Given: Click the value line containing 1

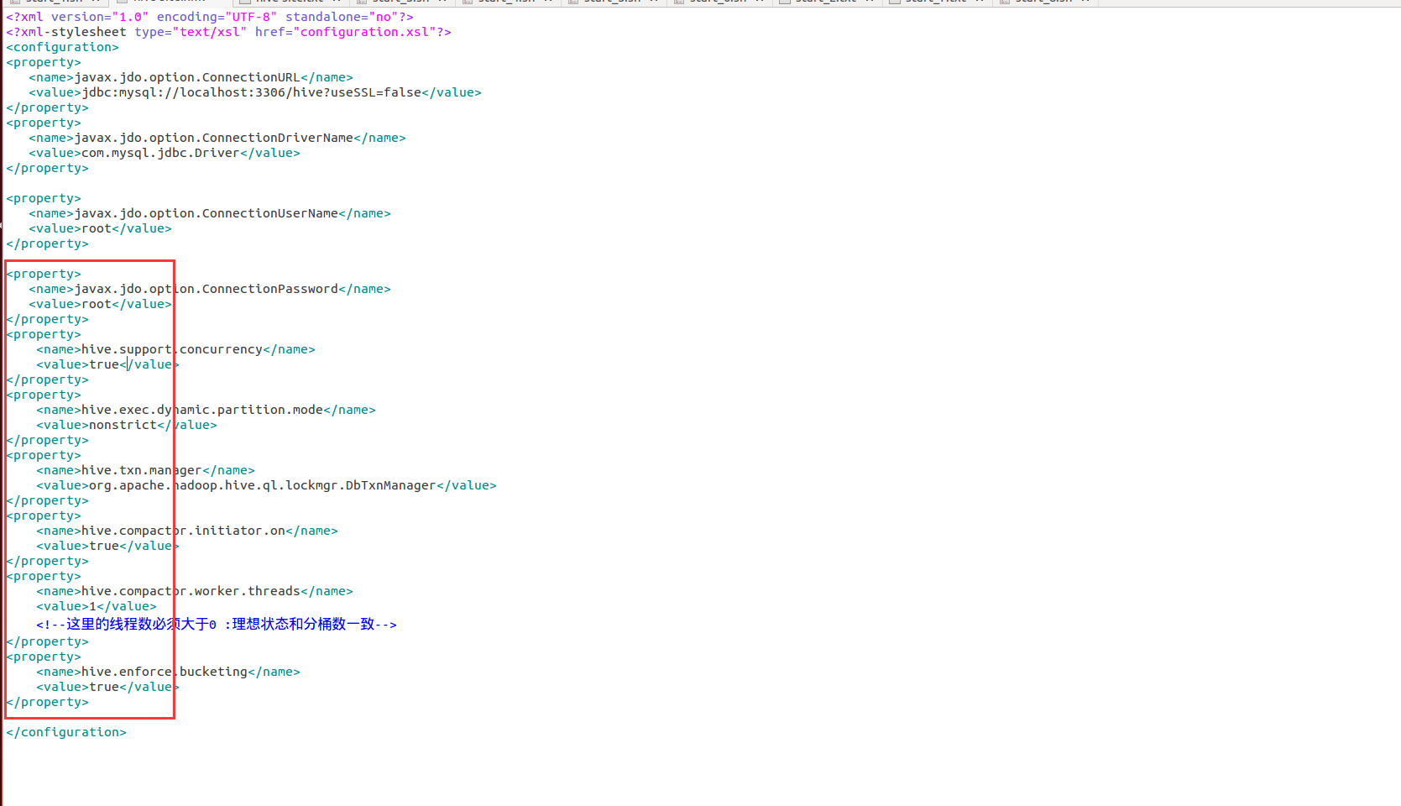Looking at the screenshot, I should (97, 606).
